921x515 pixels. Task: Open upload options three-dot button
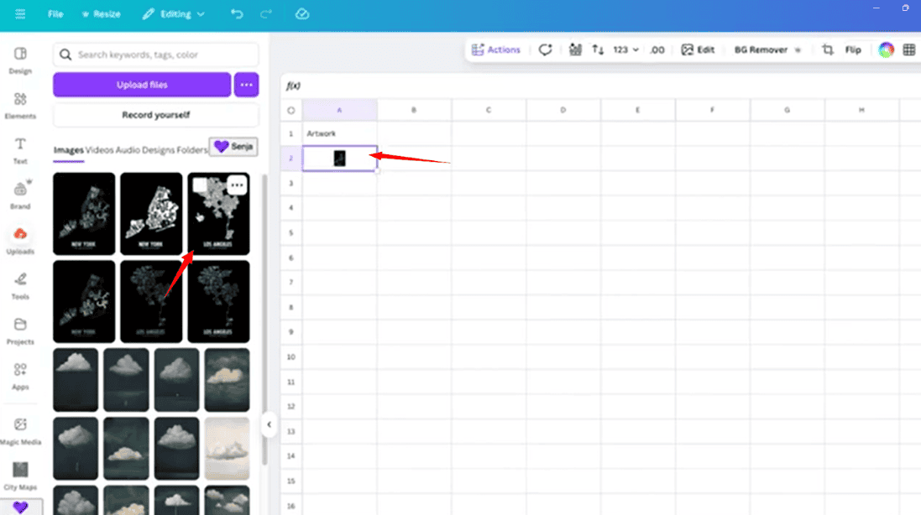click(246, 85)
